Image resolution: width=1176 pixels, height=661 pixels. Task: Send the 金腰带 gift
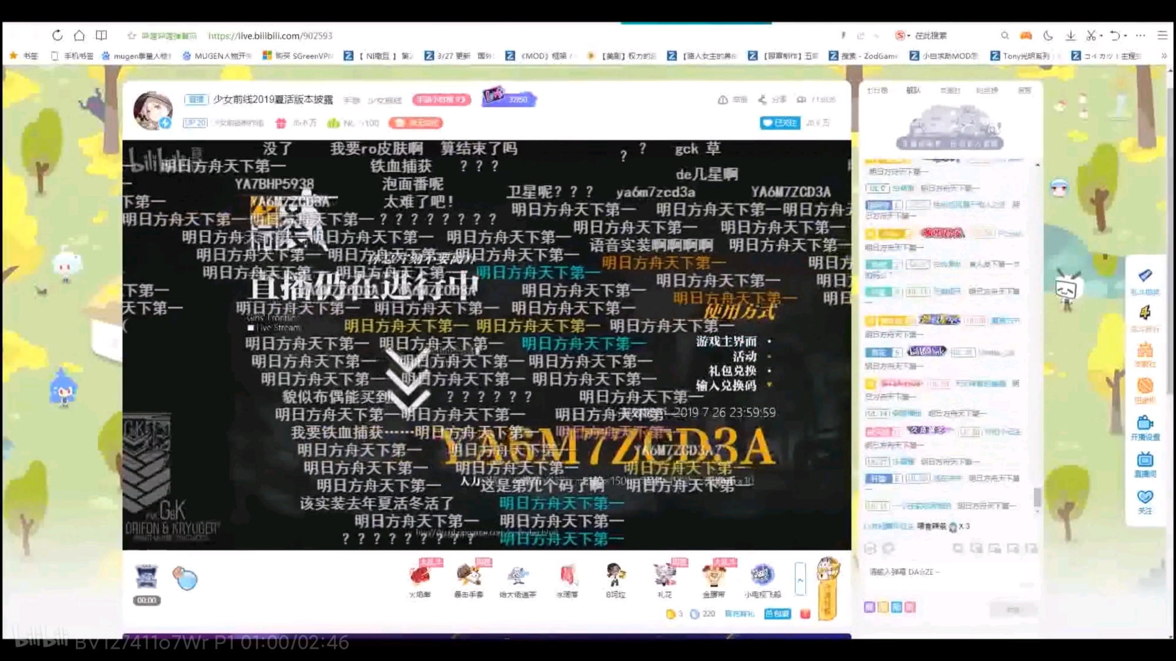[x=714, y=579]
